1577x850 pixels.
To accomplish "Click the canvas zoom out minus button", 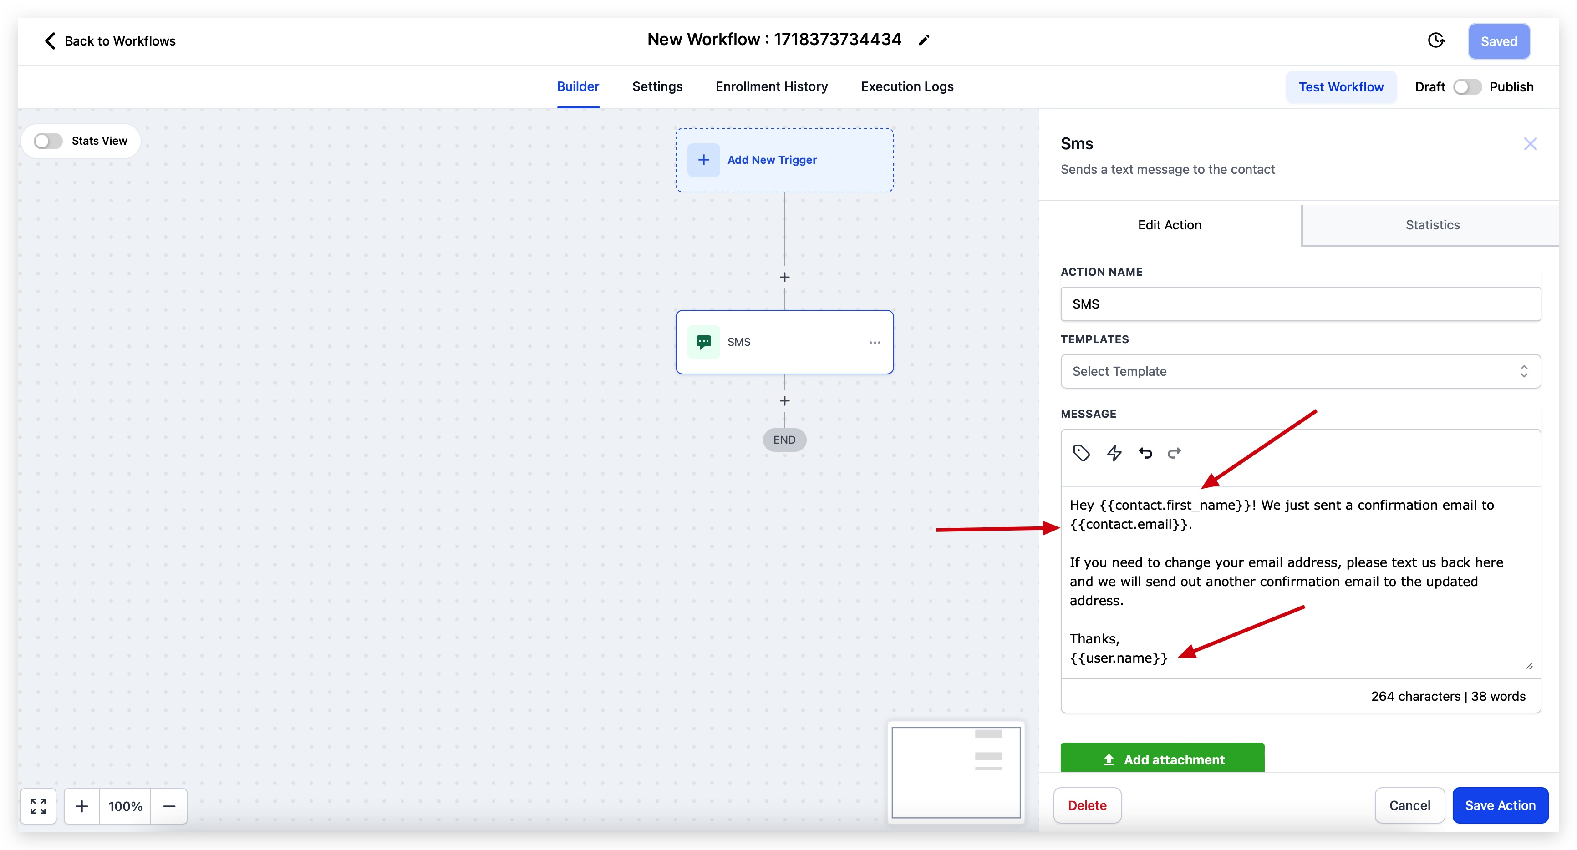I will click(169, 806).
